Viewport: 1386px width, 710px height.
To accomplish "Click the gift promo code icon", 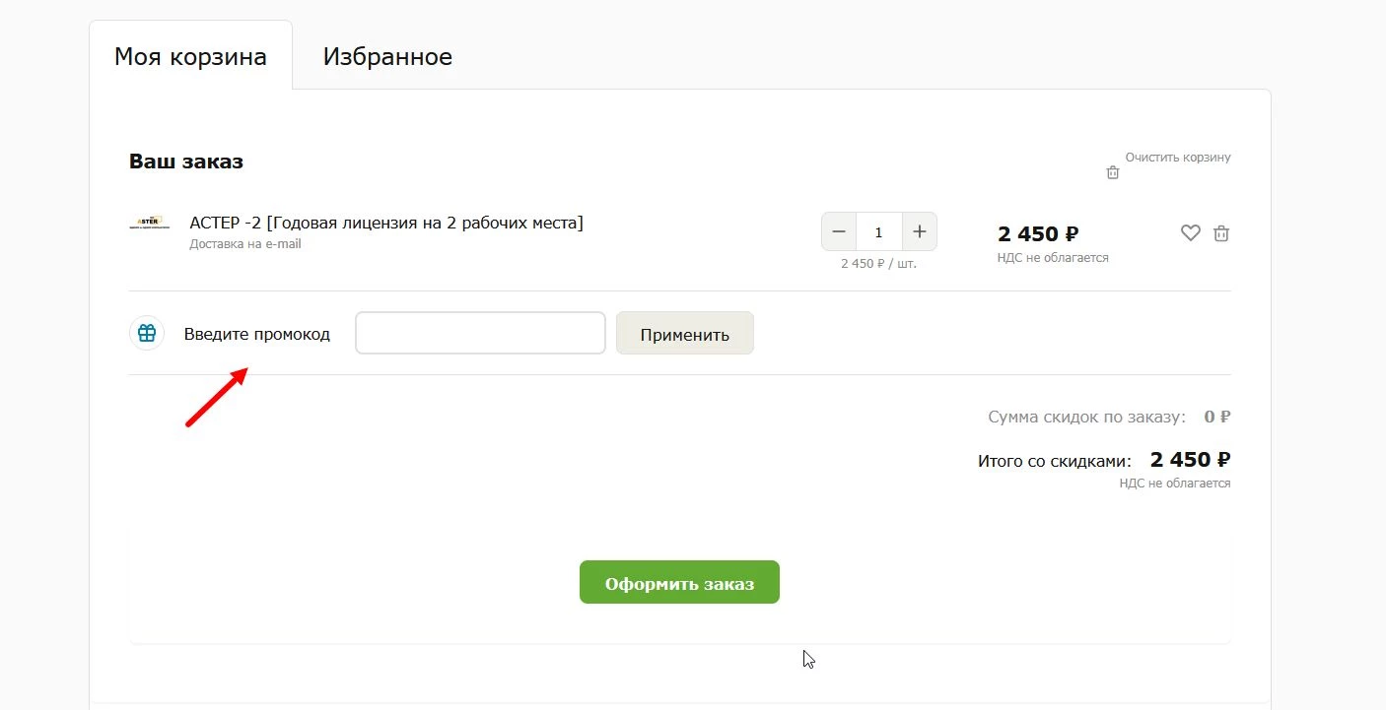I will (x=147, y=333).
